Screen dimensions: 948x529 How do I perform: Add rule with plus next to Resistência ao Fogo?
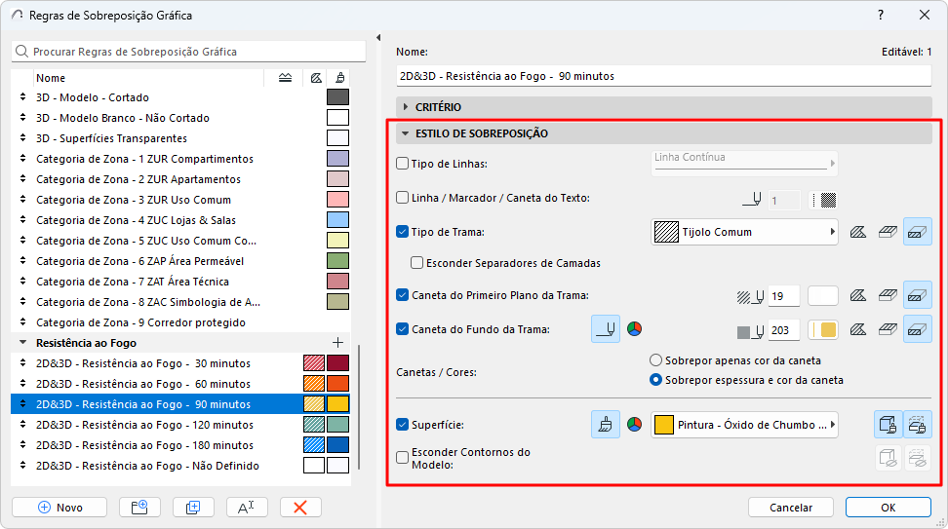[x=338, y=343]
